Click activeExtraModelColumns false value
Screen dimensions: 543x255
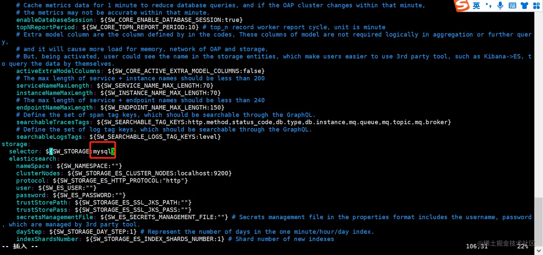coord(254,71)
